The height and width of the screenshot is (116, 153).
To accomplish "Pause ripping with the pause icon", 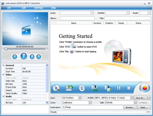I will pyautogui.click(x=119, y=88).
